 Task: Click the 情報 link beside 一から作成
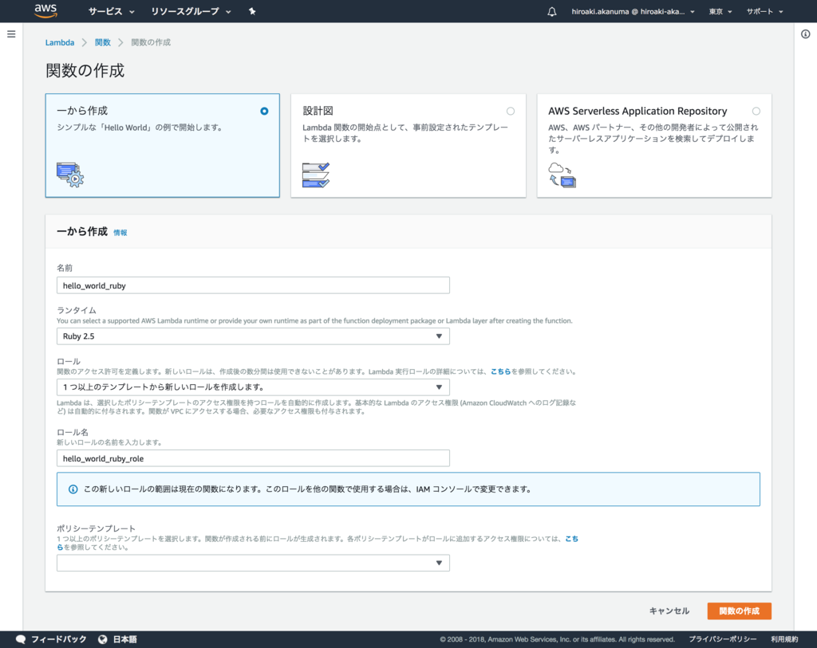(120, 233)
